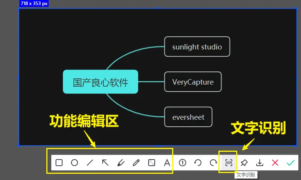Screen dimensions: 301x180
Task: Pick the arrow annotation tool
Action: click(105, 163)
